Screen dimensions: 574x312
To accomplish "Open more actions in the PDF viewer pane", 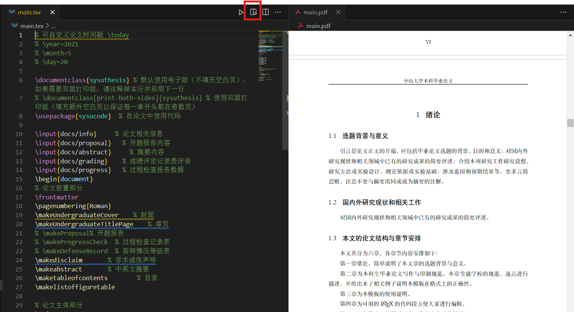I will click(563, 12).
